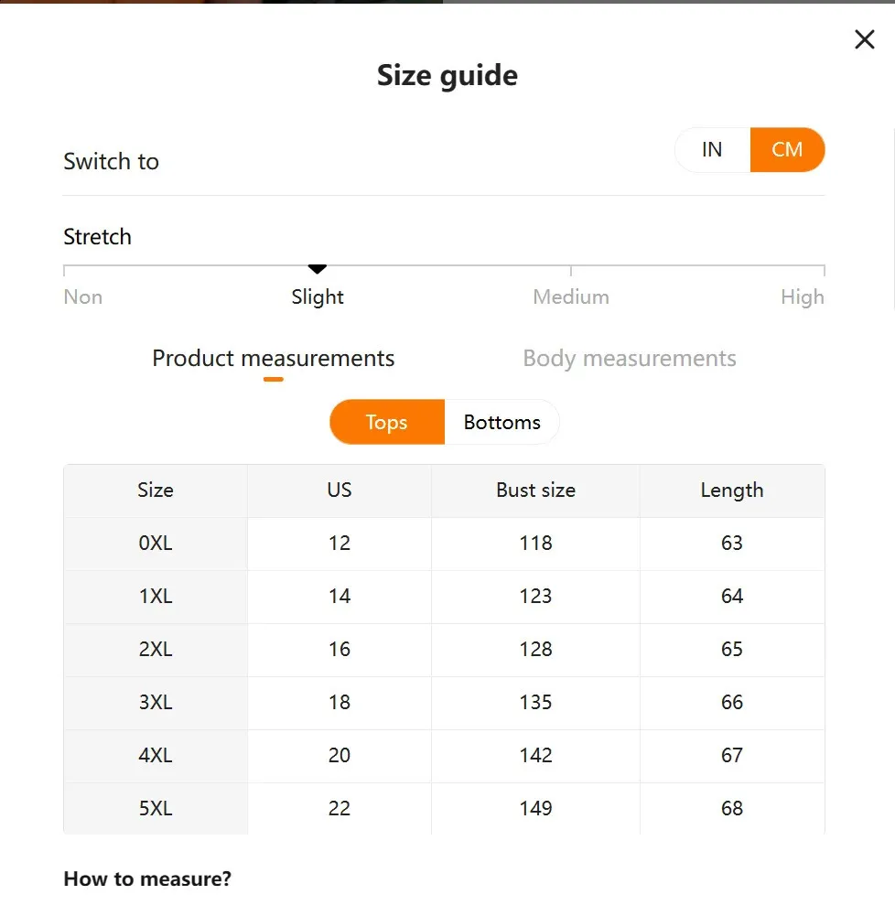Click the How to measure heading
This screenshot has width=895, height=916.
pos(147,879)
